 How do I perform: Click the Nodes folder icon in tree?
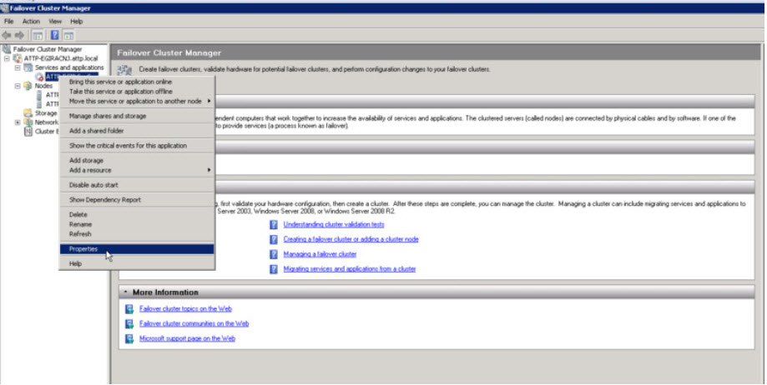point(28,86)
